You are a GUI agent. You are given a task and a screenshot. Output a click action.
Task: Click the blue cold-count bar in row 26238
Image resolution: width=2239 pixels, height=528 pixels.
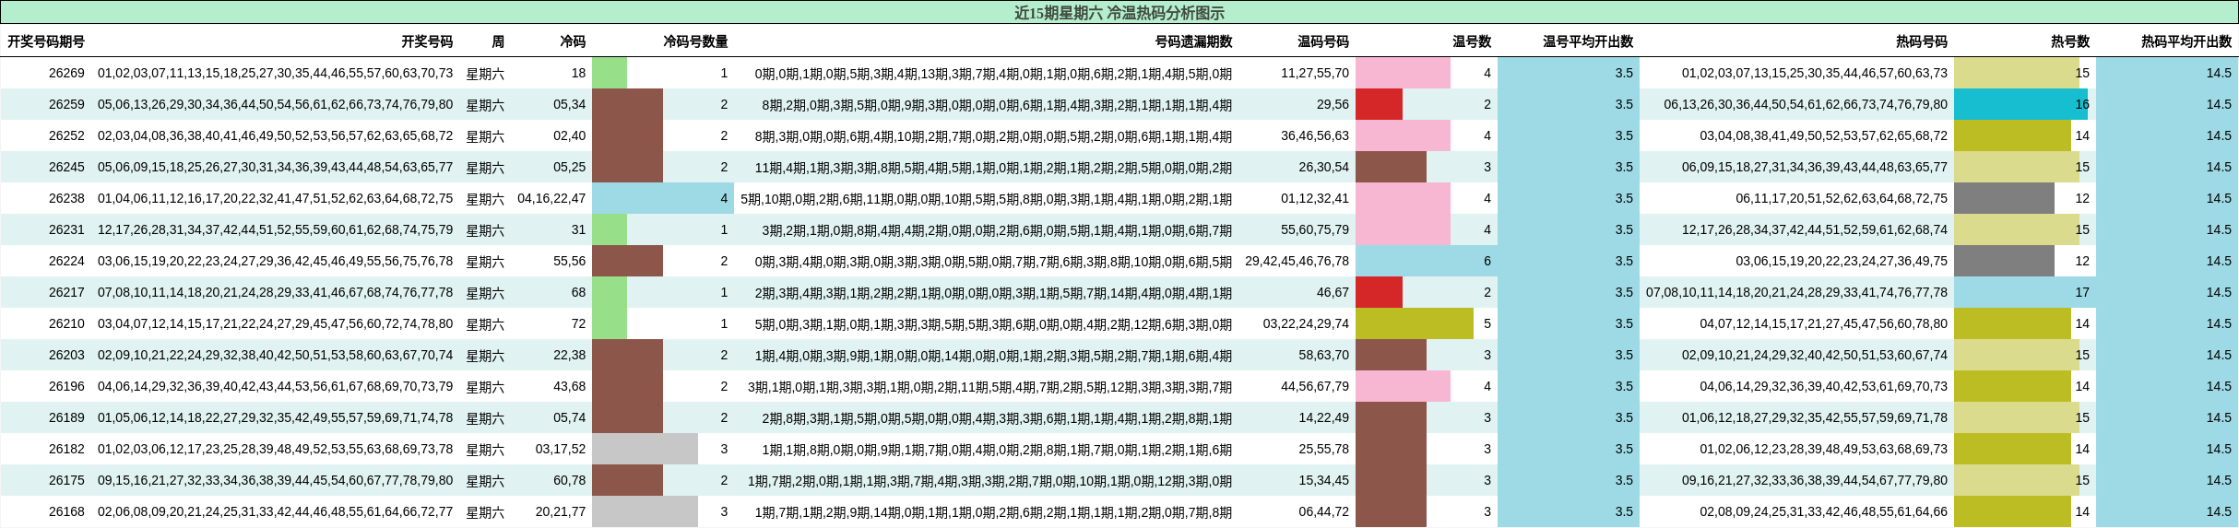(662, 198)
